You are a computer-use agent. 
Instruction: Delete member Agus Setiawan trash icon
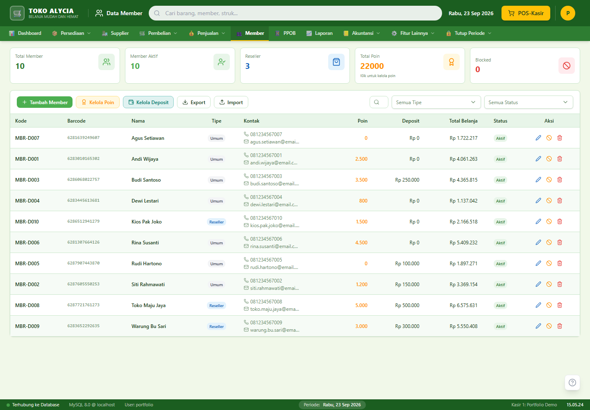[560, 138]
